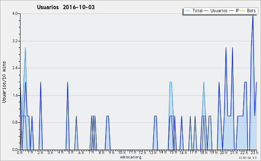Click the orange Bots legend line

[x=243, y=11]
